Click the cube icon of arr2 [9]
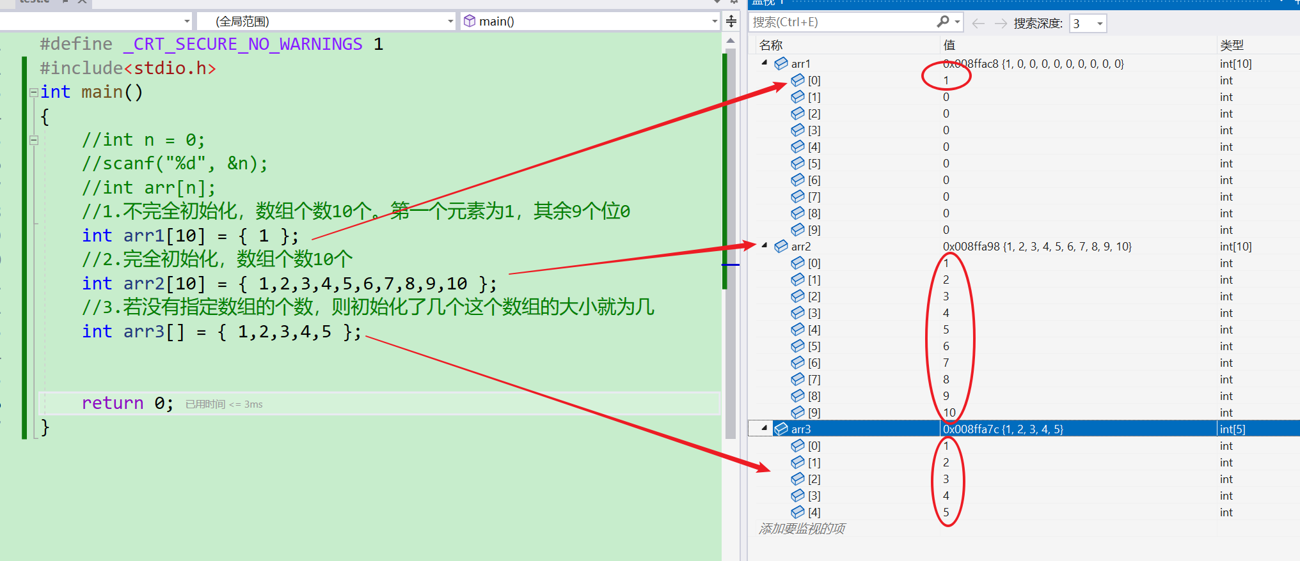 pos(798,412)
